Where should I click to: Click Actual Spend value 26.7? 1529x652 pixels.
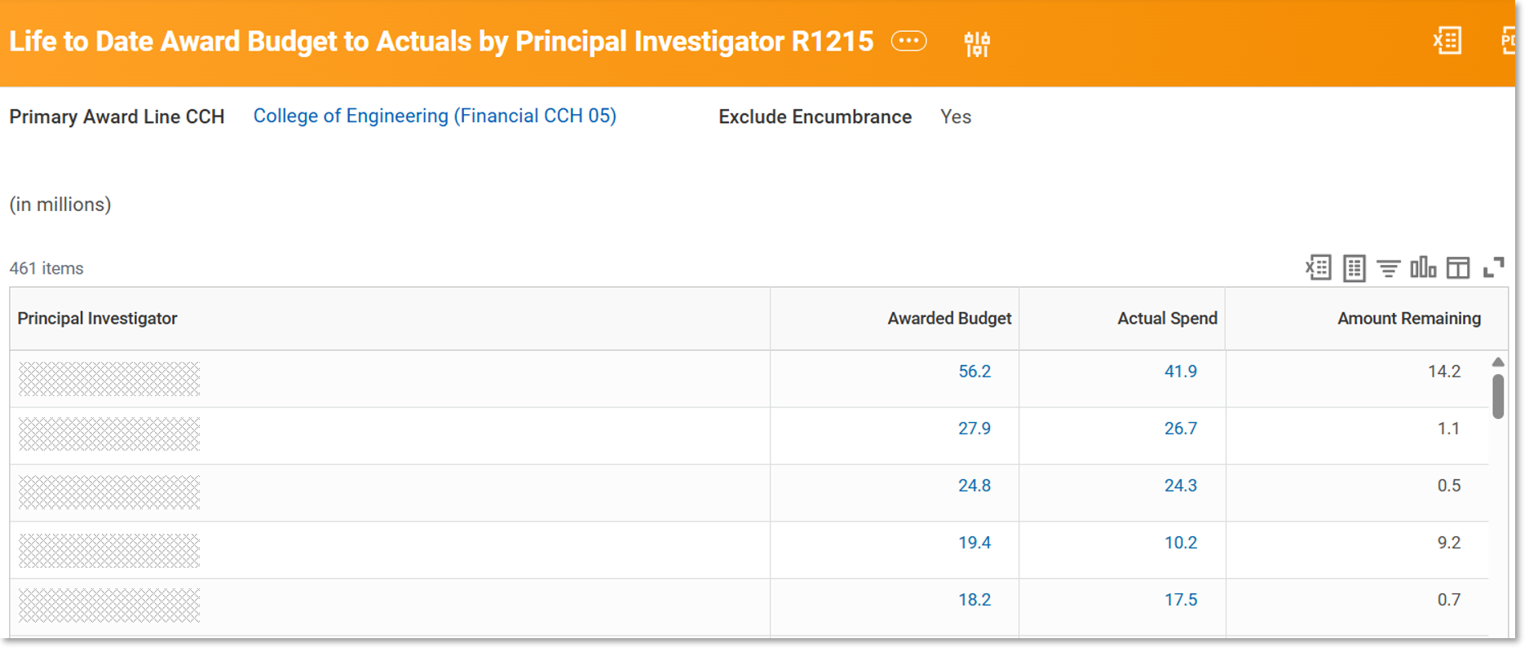click(1180, 429)
